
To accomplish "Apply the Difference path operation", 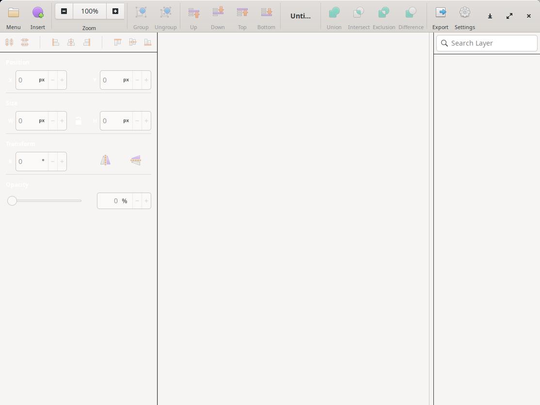I will pos(411,13).
